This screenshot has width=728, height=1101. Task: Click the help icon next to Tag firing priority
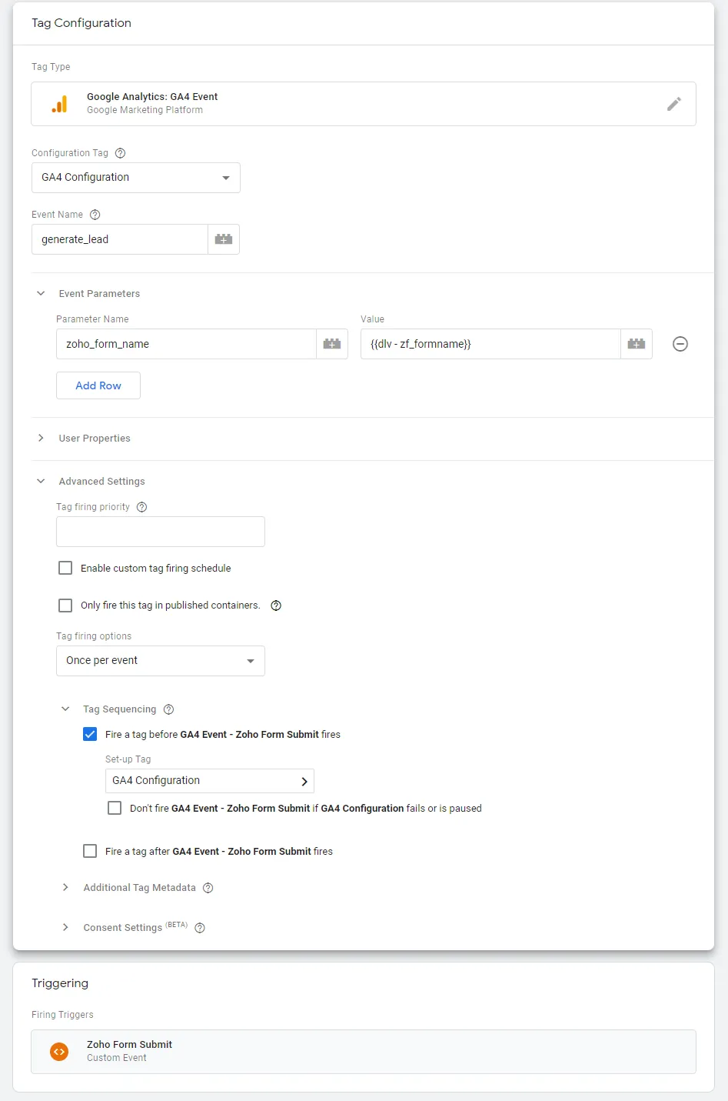tap(141, 507)
